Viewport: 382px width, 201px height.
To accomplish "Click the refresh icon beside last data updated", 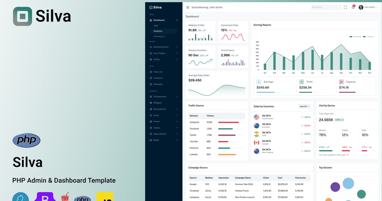I will pos(348,155).
